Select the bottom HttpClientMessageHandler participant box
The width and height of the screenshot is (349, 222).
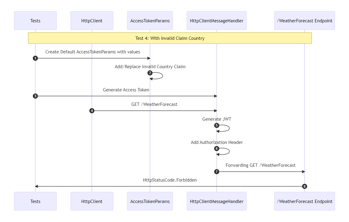click(x=217, y=201)
